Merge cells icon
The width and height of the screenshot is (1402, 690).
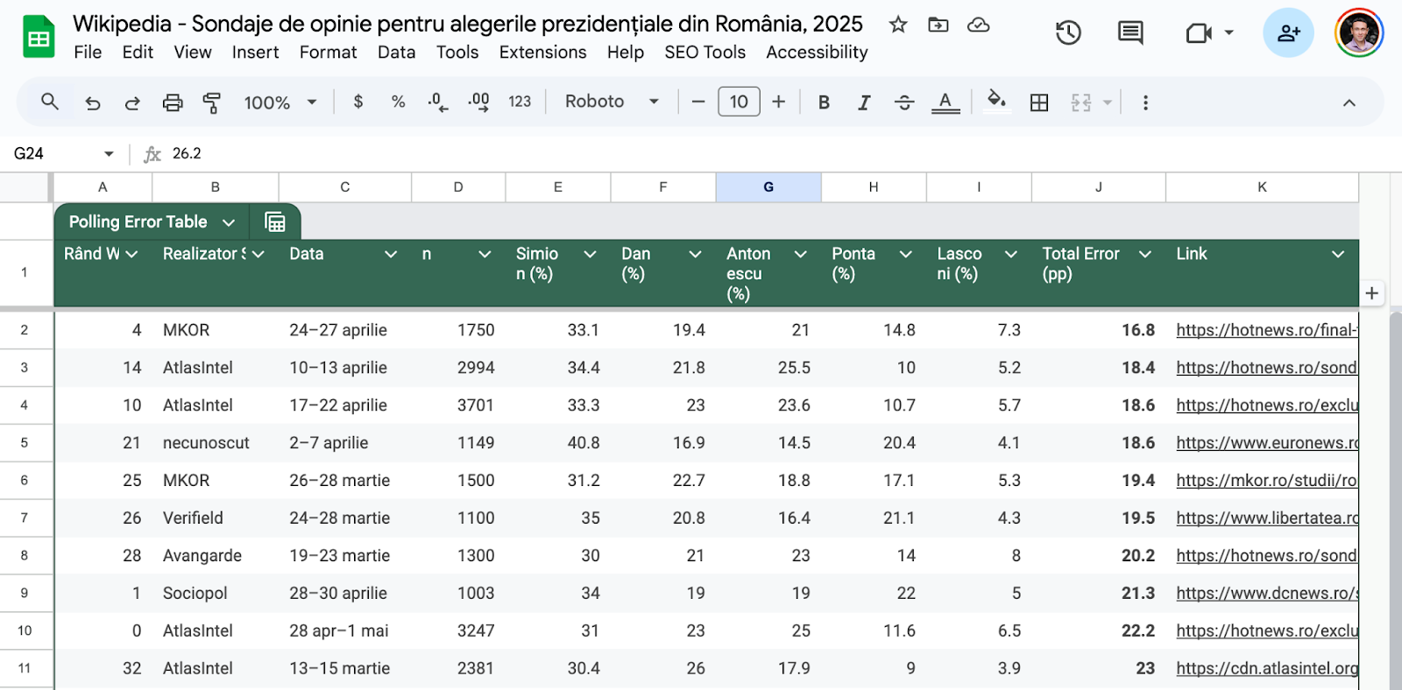click(x=1081, y=102)
